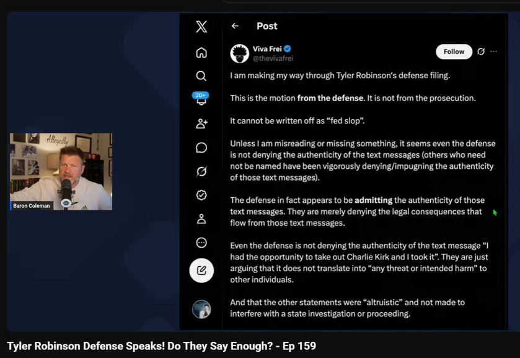Click the video title 'Tyler Robinson Defense Speaks!'

(162, 346)
